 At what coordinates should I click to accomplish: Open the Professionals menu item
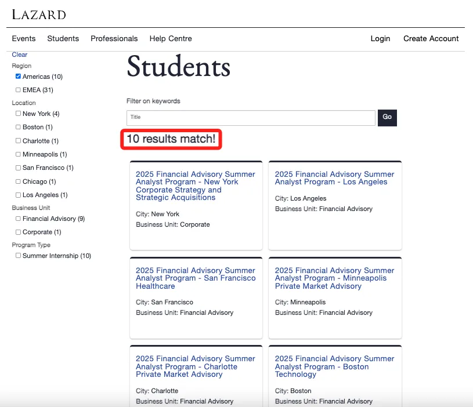point(114,39)
